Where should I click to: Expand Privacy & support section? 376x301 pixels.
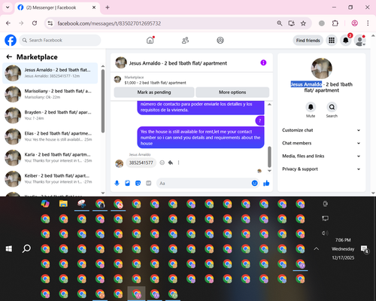pyautogui.click(x=321, y=169)
